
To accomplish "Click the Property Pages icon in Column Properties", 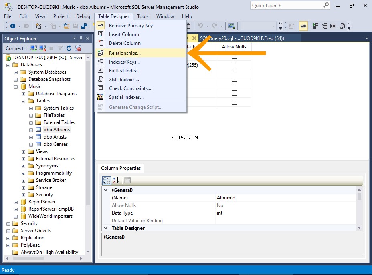I will click(x=127, y=181).
